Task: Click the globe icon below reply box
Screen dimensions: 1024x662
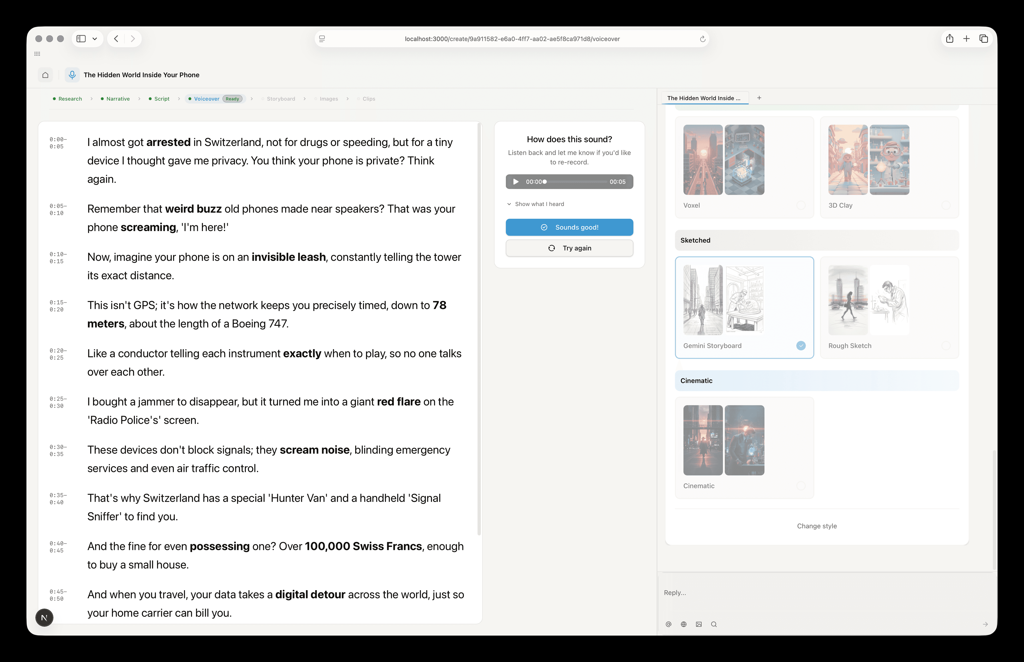Action: tap(683, 624)
